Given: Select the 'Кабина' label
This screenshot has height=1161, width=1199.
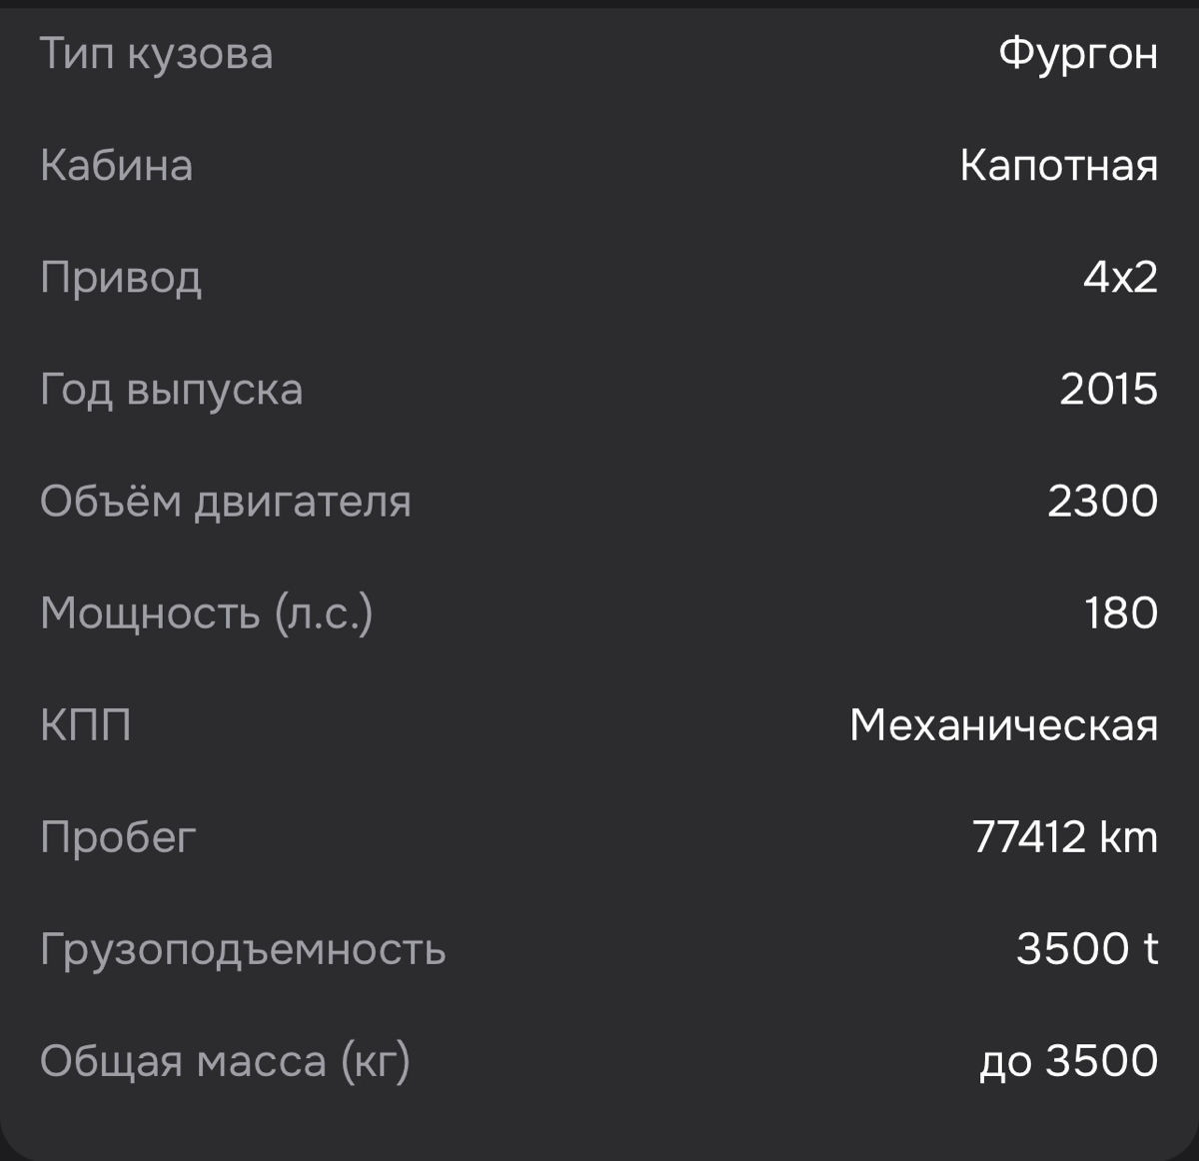Looking at the screenshot, I should point(116,165).
